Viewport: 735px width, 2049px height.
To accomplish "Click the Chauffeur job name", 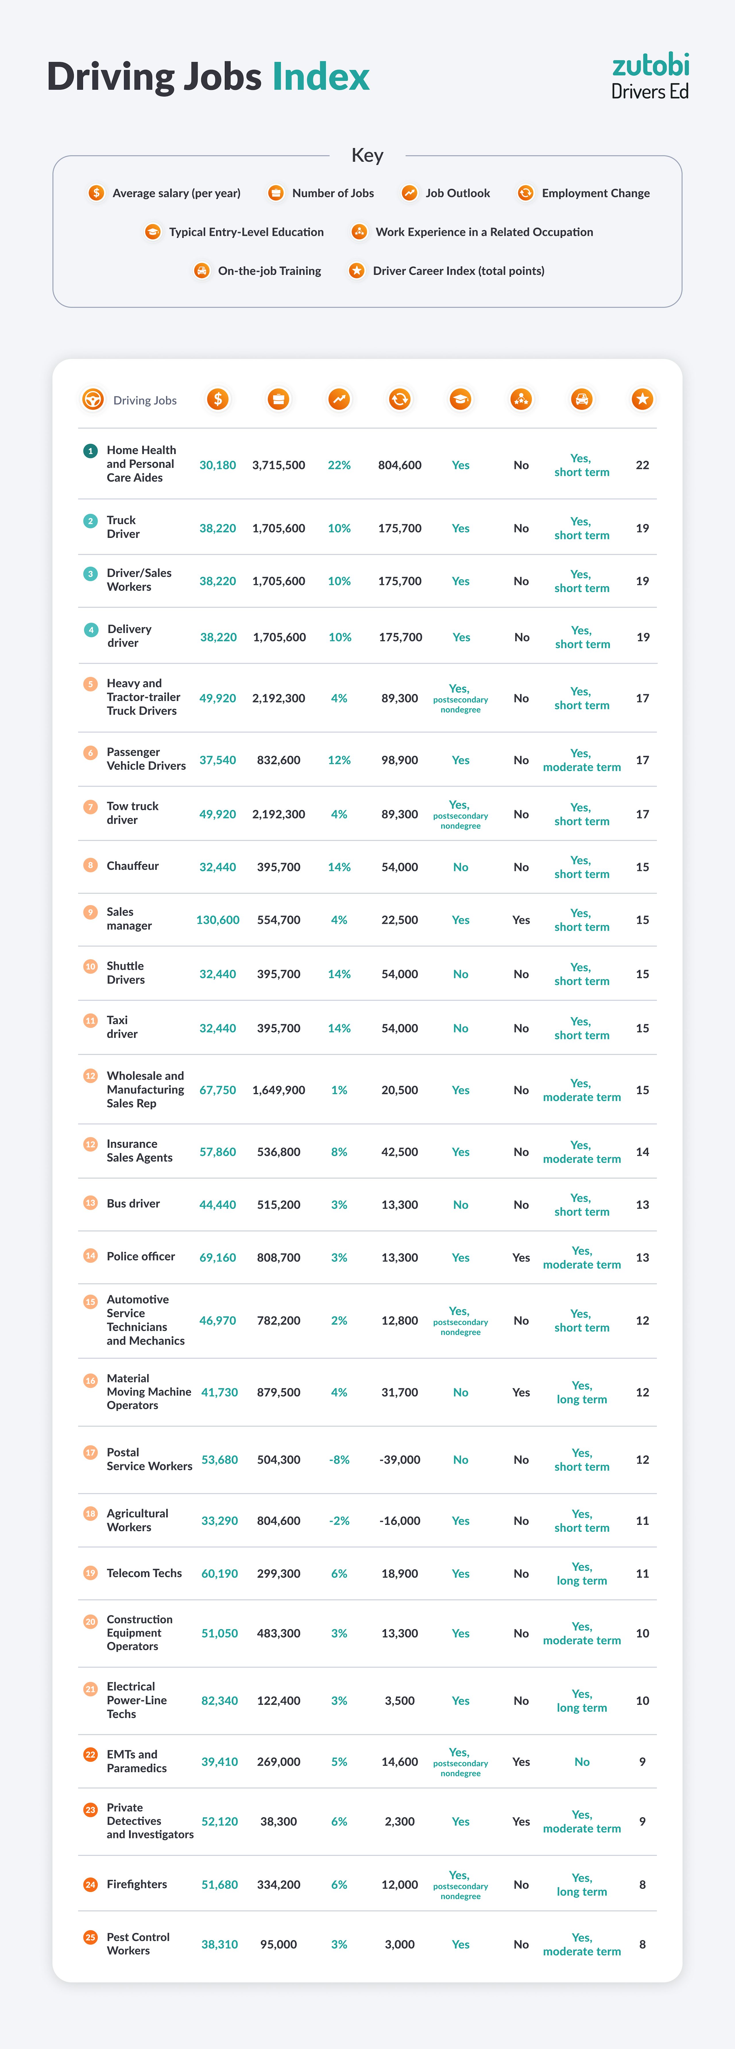I will click(133, 866).
